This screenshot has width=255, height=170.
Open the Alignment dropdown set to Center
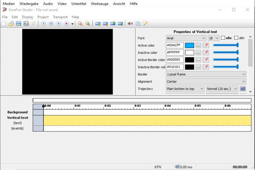[x=206, y=82]
